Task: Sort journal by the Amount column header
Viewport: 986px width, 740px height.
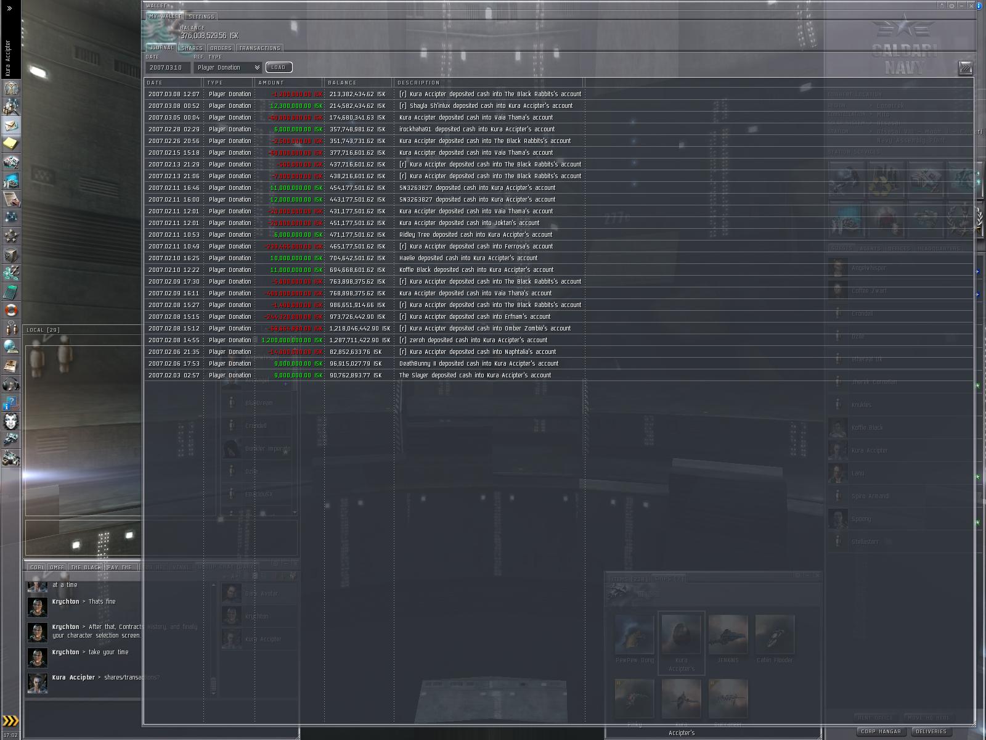Action: click(289, 83)
